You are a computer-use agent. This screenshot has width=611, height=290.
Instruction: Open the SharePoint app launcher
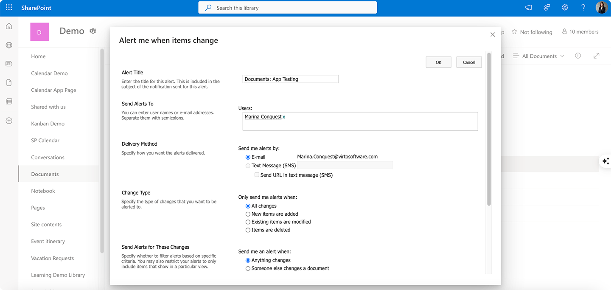click(8, 7)
